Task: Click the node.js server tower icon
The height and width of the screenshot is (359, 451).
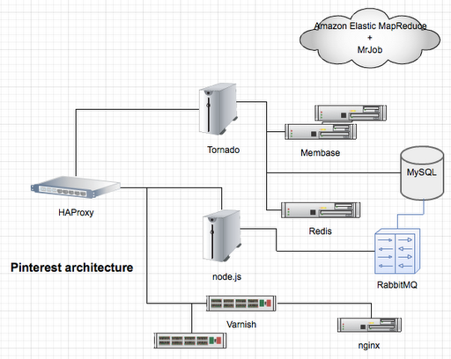Action: pos(222,236)
